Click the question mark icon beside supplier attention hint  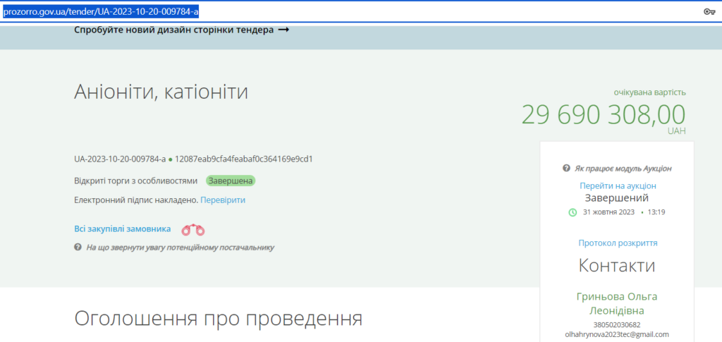(78, 248)
